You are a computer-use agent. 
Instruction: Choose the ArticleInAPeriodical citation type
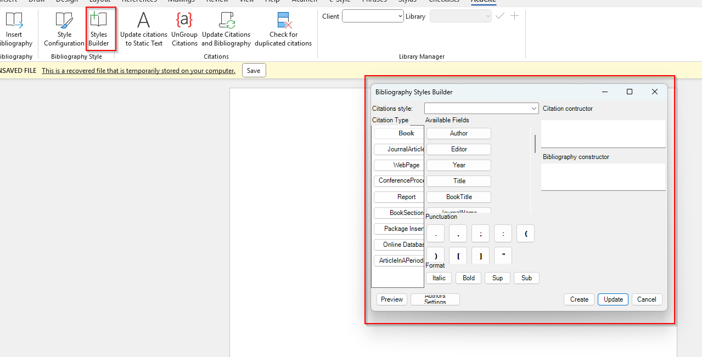pos(399,261)
